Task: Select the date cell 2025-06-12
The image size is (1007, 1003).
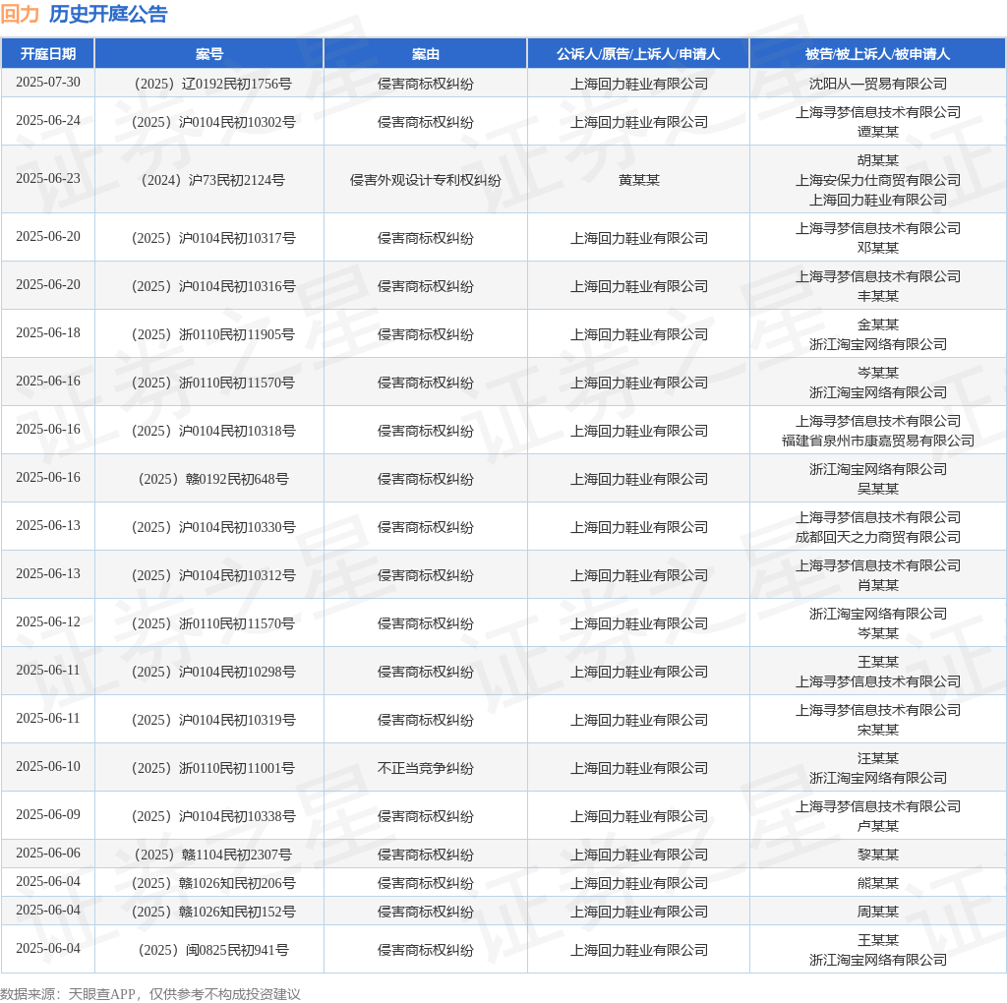Action: (48, 621)
